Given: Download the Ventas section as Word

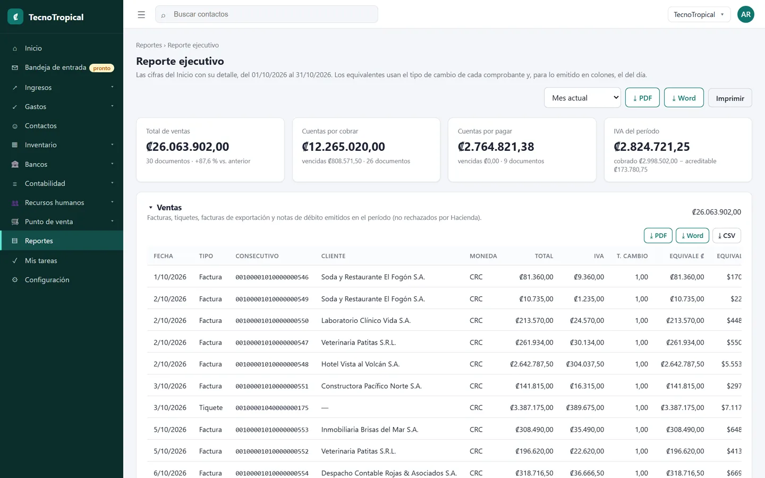Looking at the screenshot, I should click(x=692, y=235).
